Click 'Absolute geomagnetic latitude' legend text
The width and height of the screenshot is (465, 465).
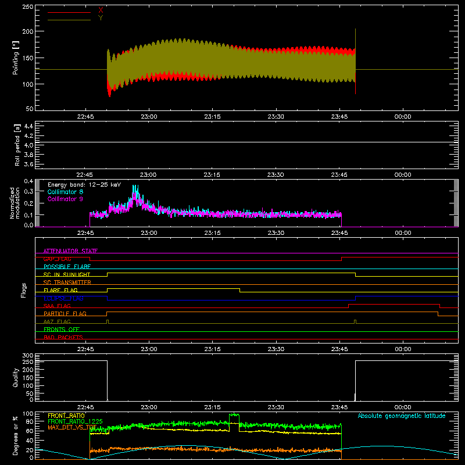pos(402,416)
